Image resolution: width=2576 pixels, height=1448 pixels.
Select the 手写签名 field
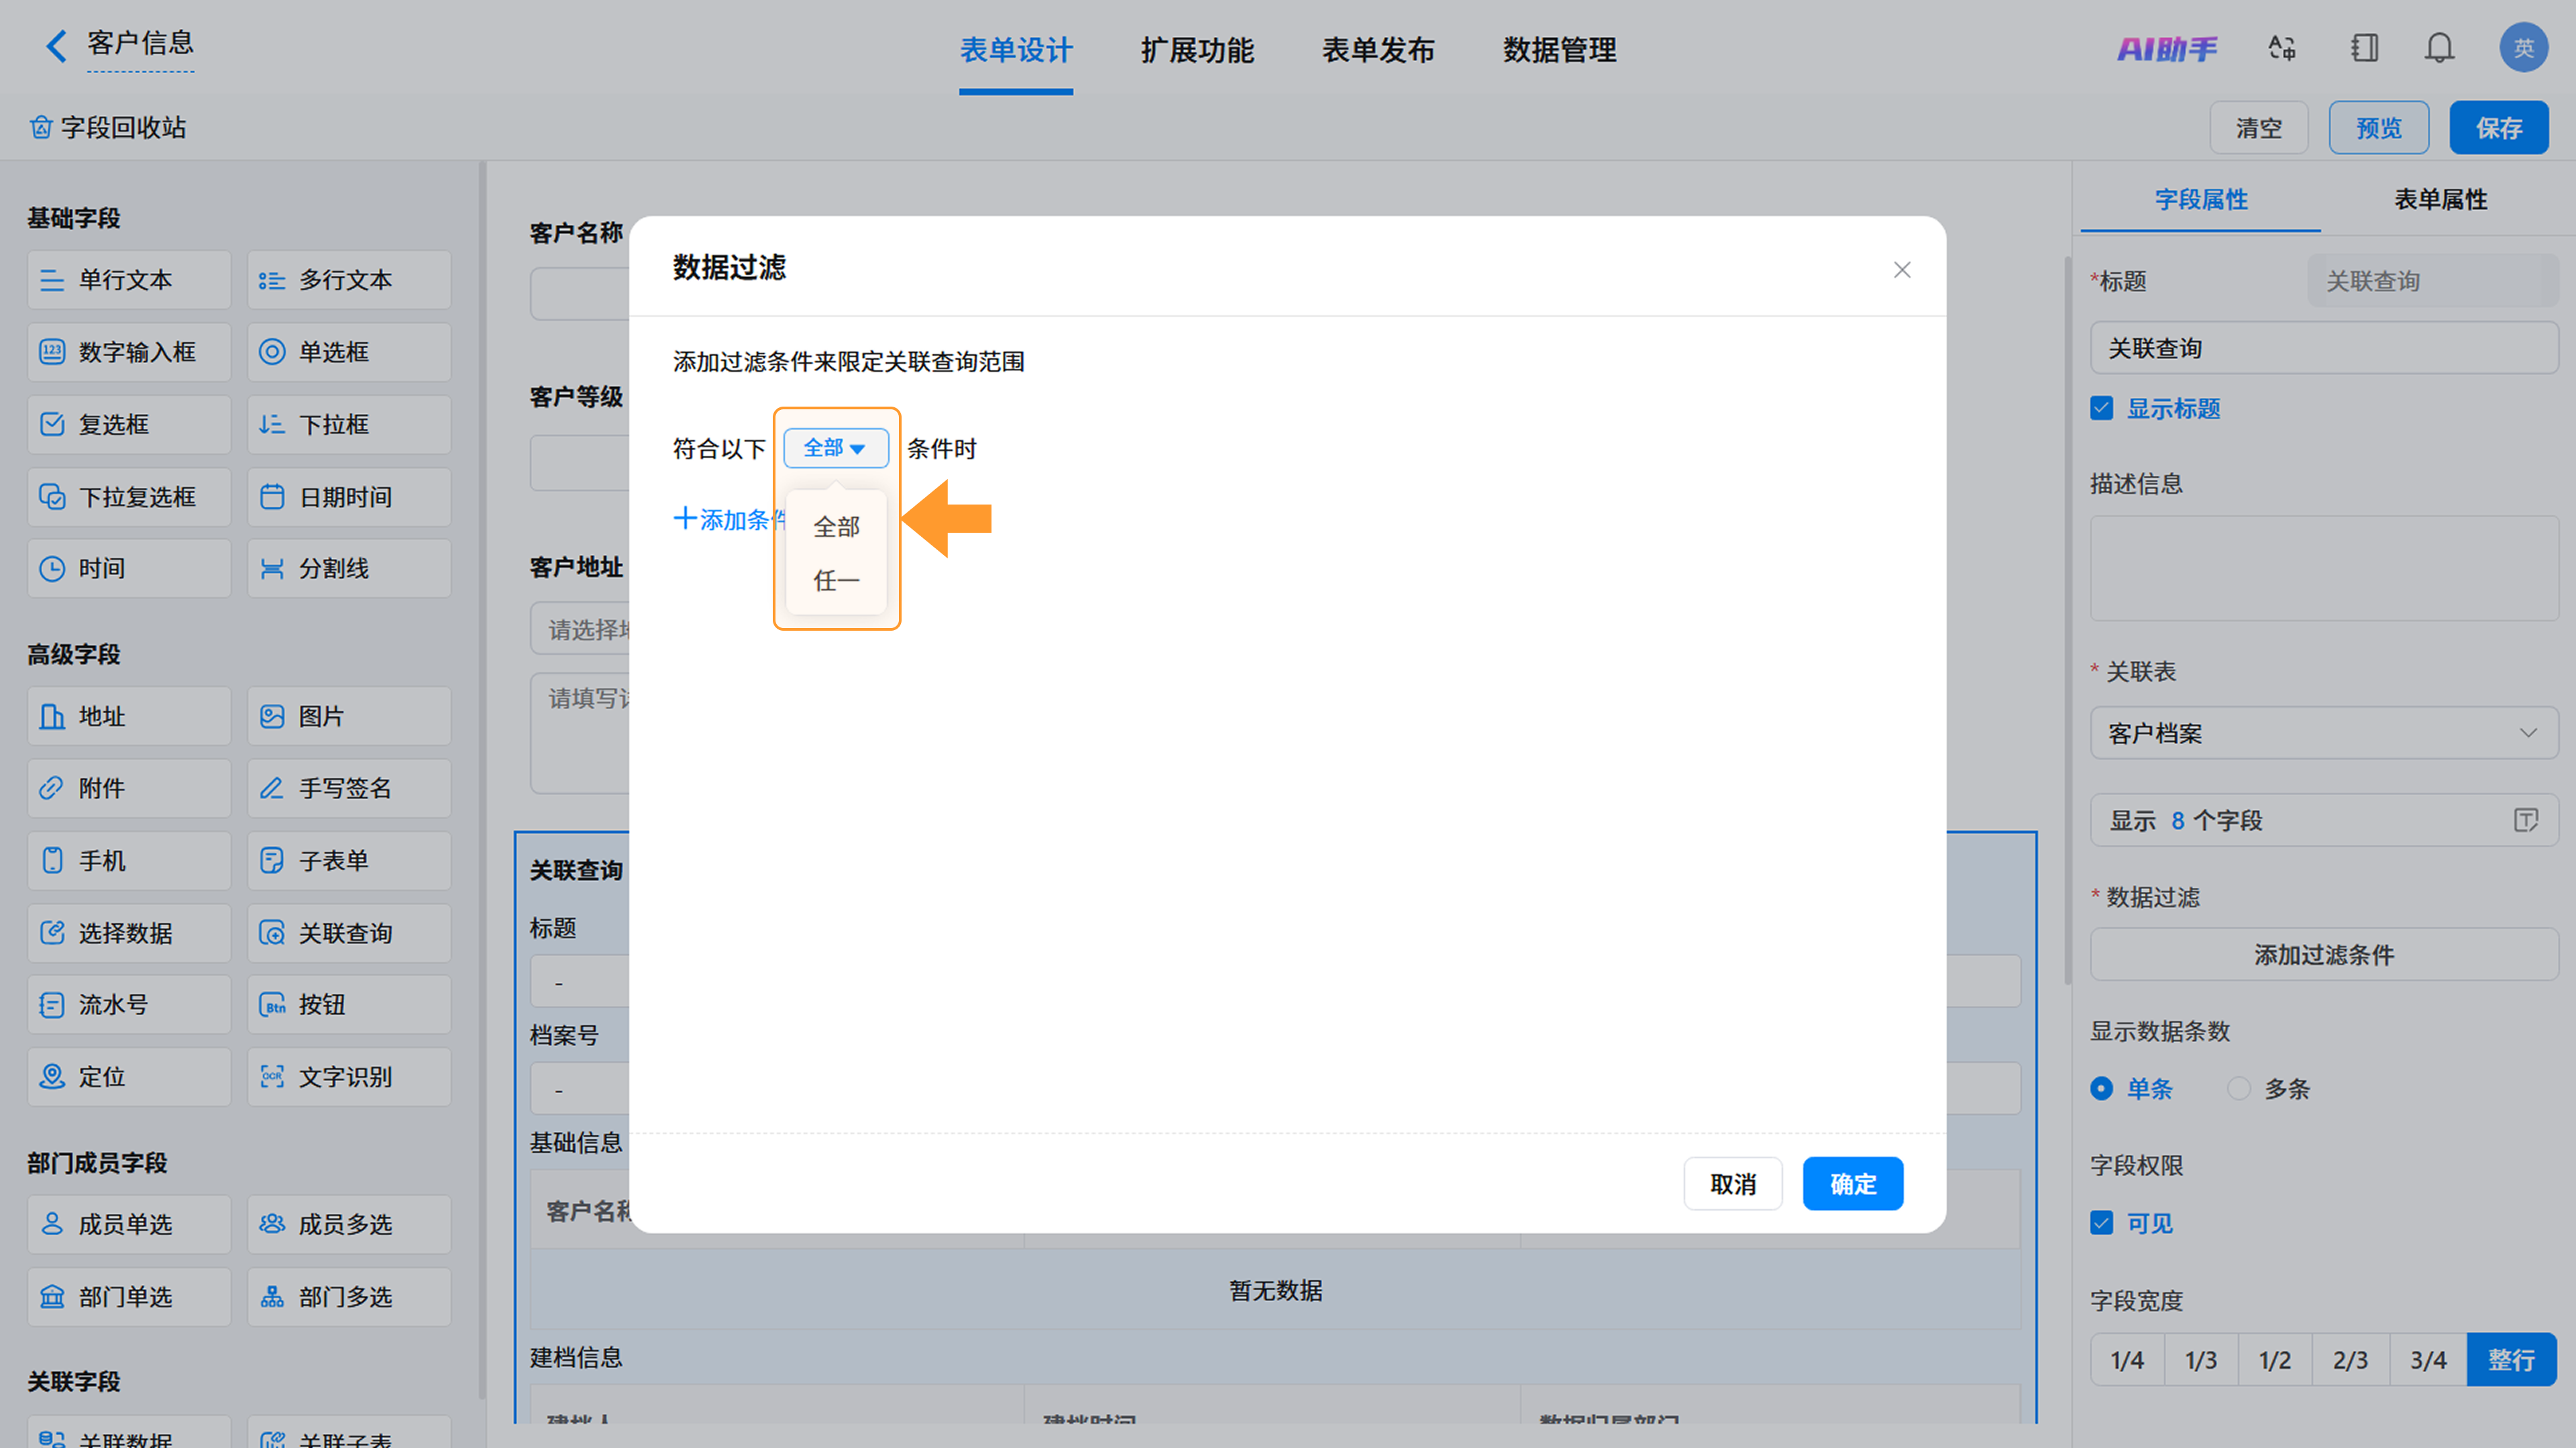349,788
